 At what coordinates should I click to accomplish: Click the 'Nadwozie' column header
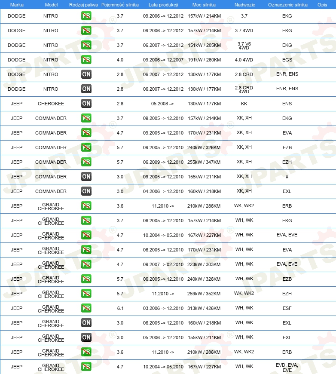[x=244, y=5]
